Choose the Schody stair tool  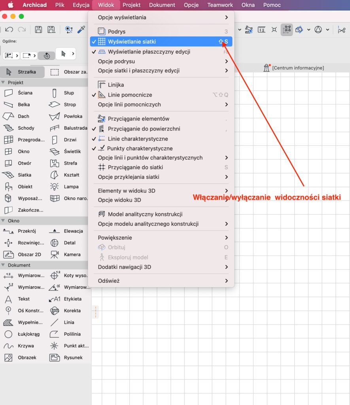tap(19, 128)
